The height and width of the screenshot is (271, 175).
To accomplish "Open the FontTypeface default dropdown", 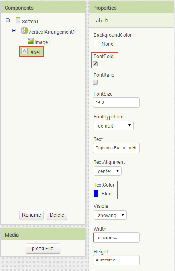I will coord(114,126).
